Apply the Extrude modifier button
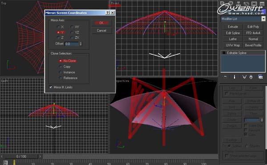The width and height of the screenshot is (267, 165). tap(233, 27)
